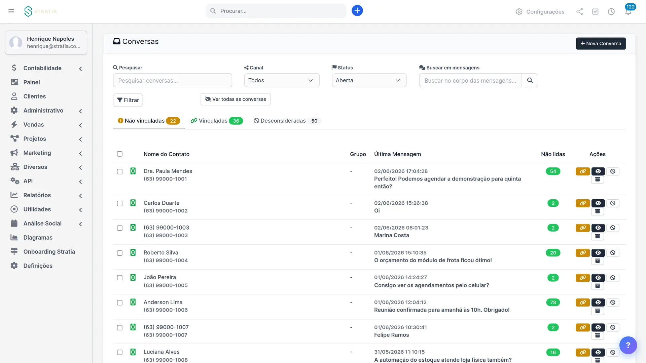Click the Filtrar button
Image resolution: width=646 pixels, height=363 pixels.
click(x=128, y=100)
